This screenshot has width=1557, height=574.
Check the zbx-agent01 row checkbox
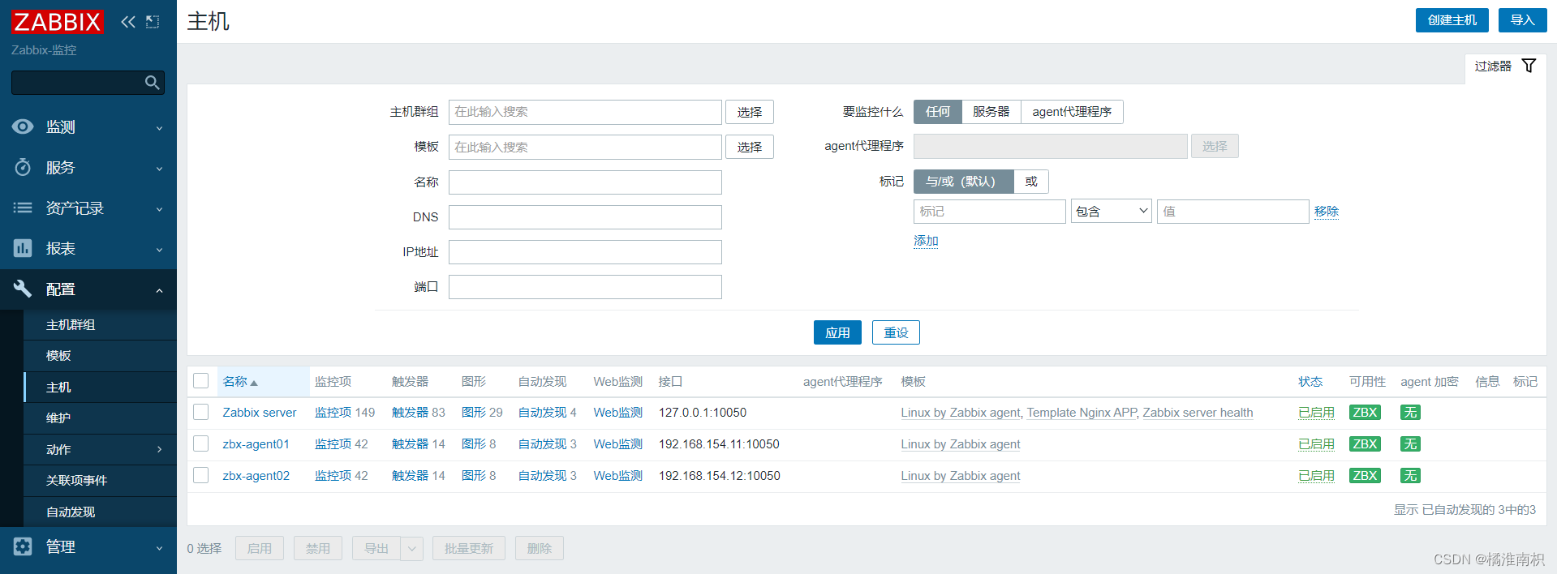[201, 443]
